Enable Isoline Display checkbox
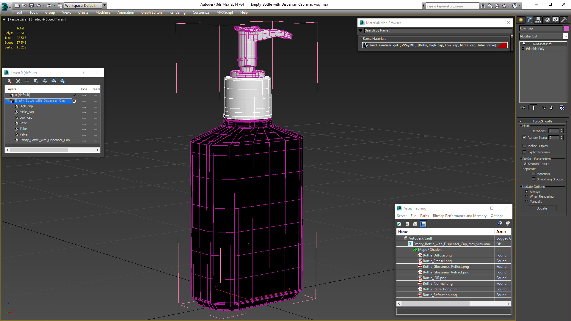Screen dimensions: 571x321 point(525,146)
